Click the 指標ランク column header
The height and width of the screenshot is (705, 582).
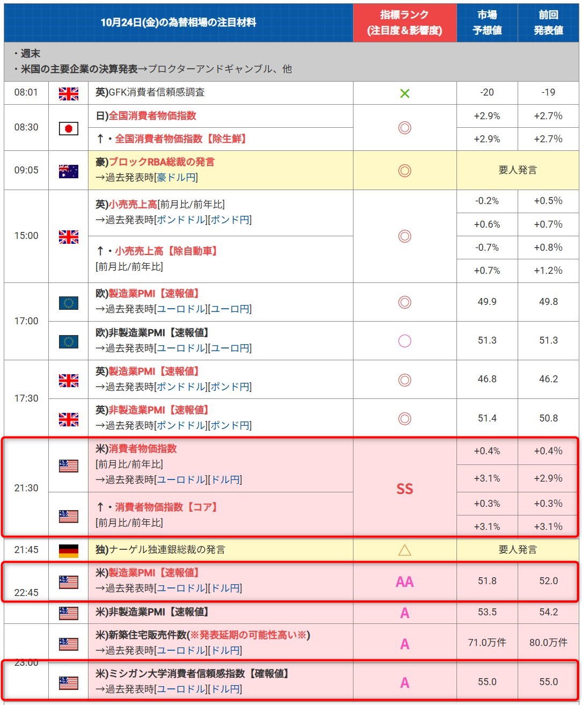click(404, 23)
